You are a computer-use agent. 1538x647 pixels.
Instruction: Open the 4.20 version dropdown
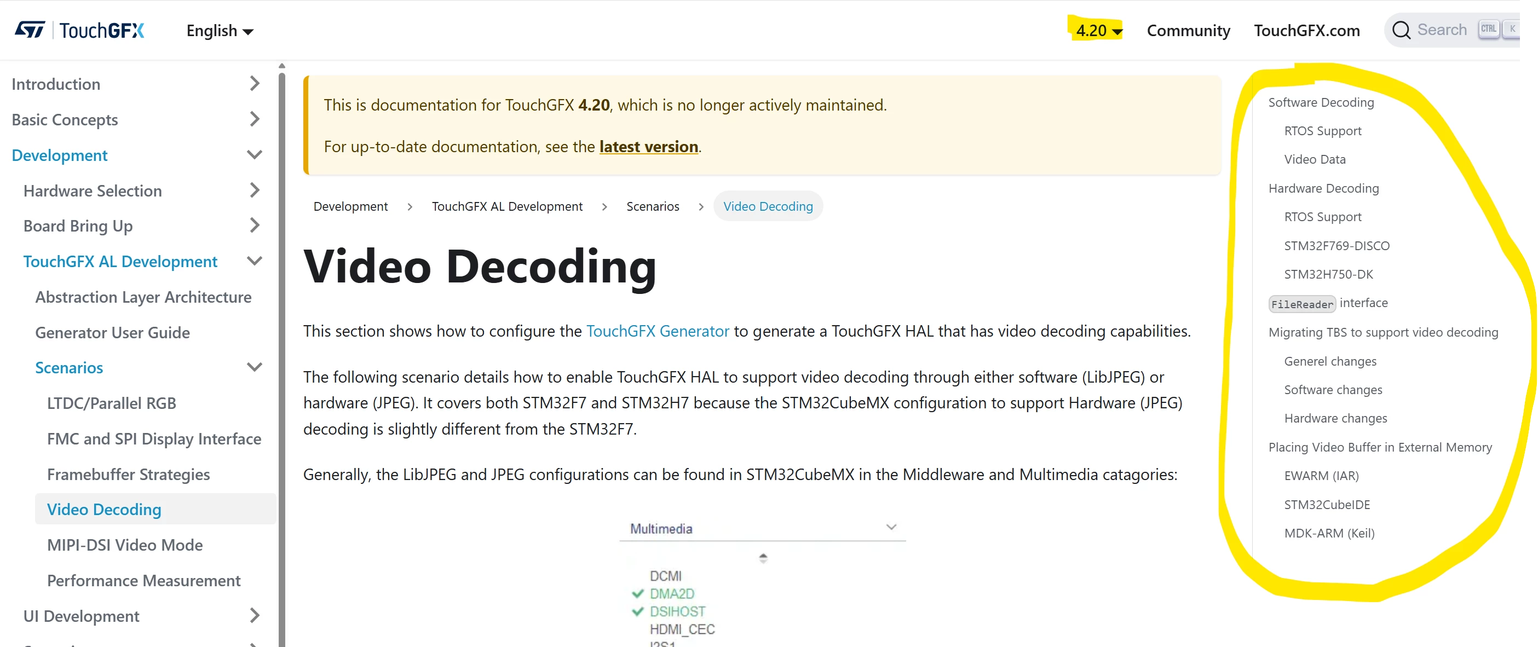pyautogui.click(x=1098, y=31)
